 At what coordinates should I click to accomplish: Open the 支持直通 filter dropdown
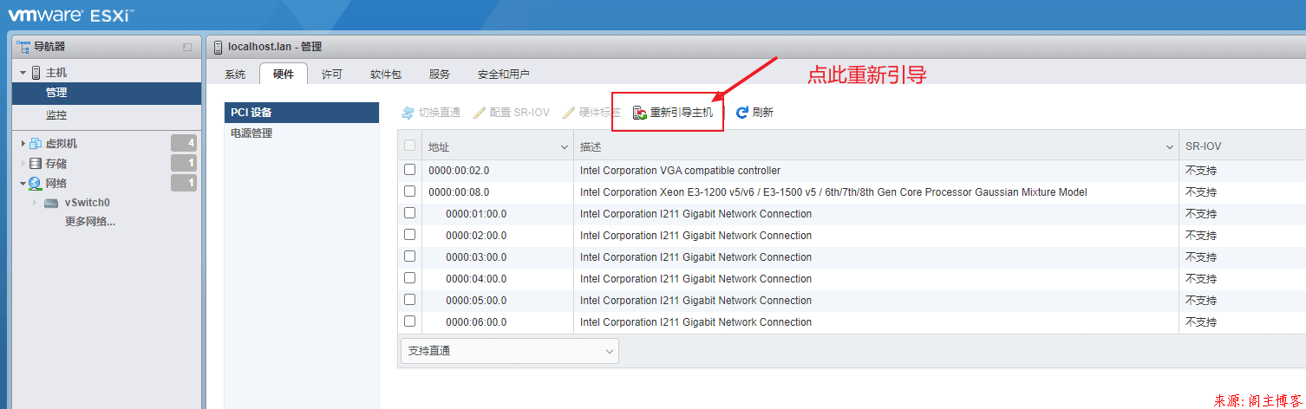click(509, 351)
